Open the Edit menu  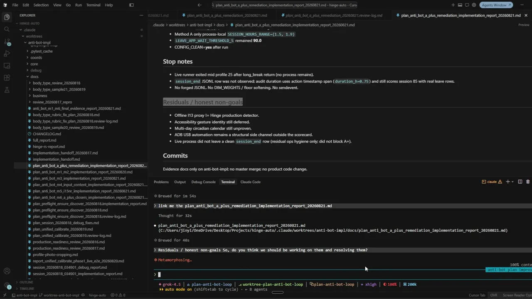26,5
